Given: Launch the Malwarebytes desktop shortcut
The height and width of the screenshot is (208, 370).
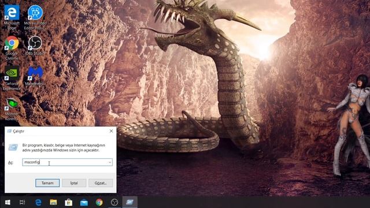Looking at the screenshot, I should point(35,76).
